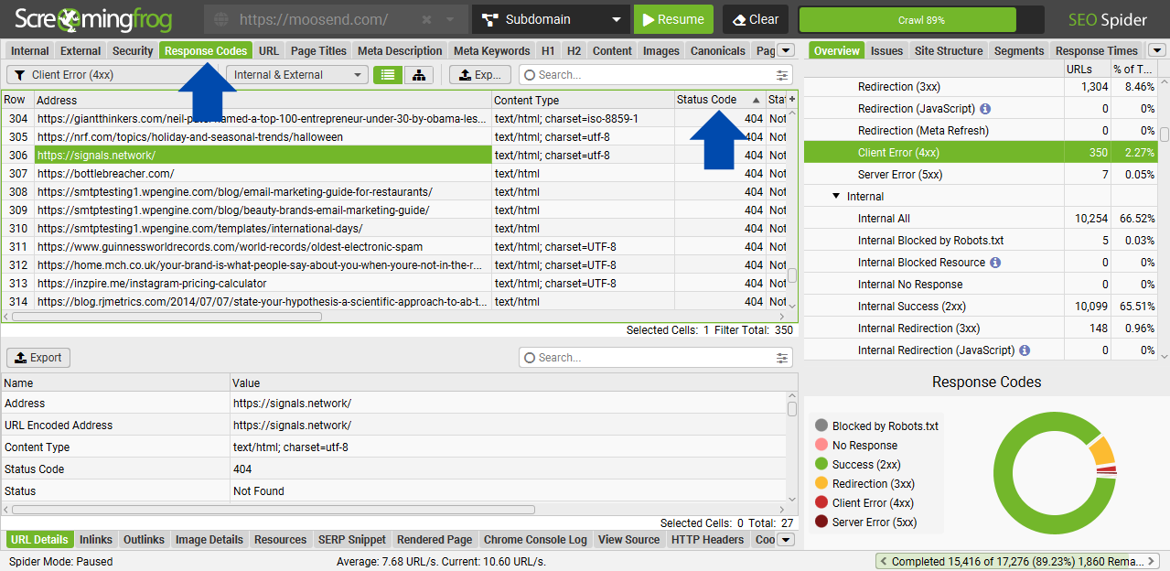Add a column with the plus icon

[x=792, y=99]
